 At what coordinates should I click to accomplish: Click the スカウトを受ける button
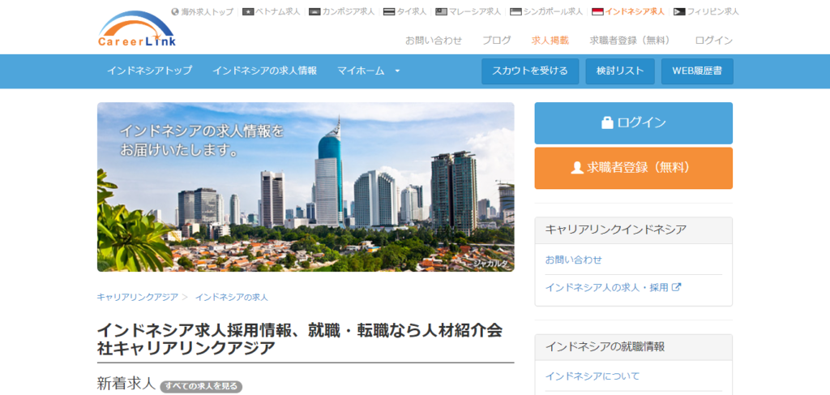tap(530, 71)
